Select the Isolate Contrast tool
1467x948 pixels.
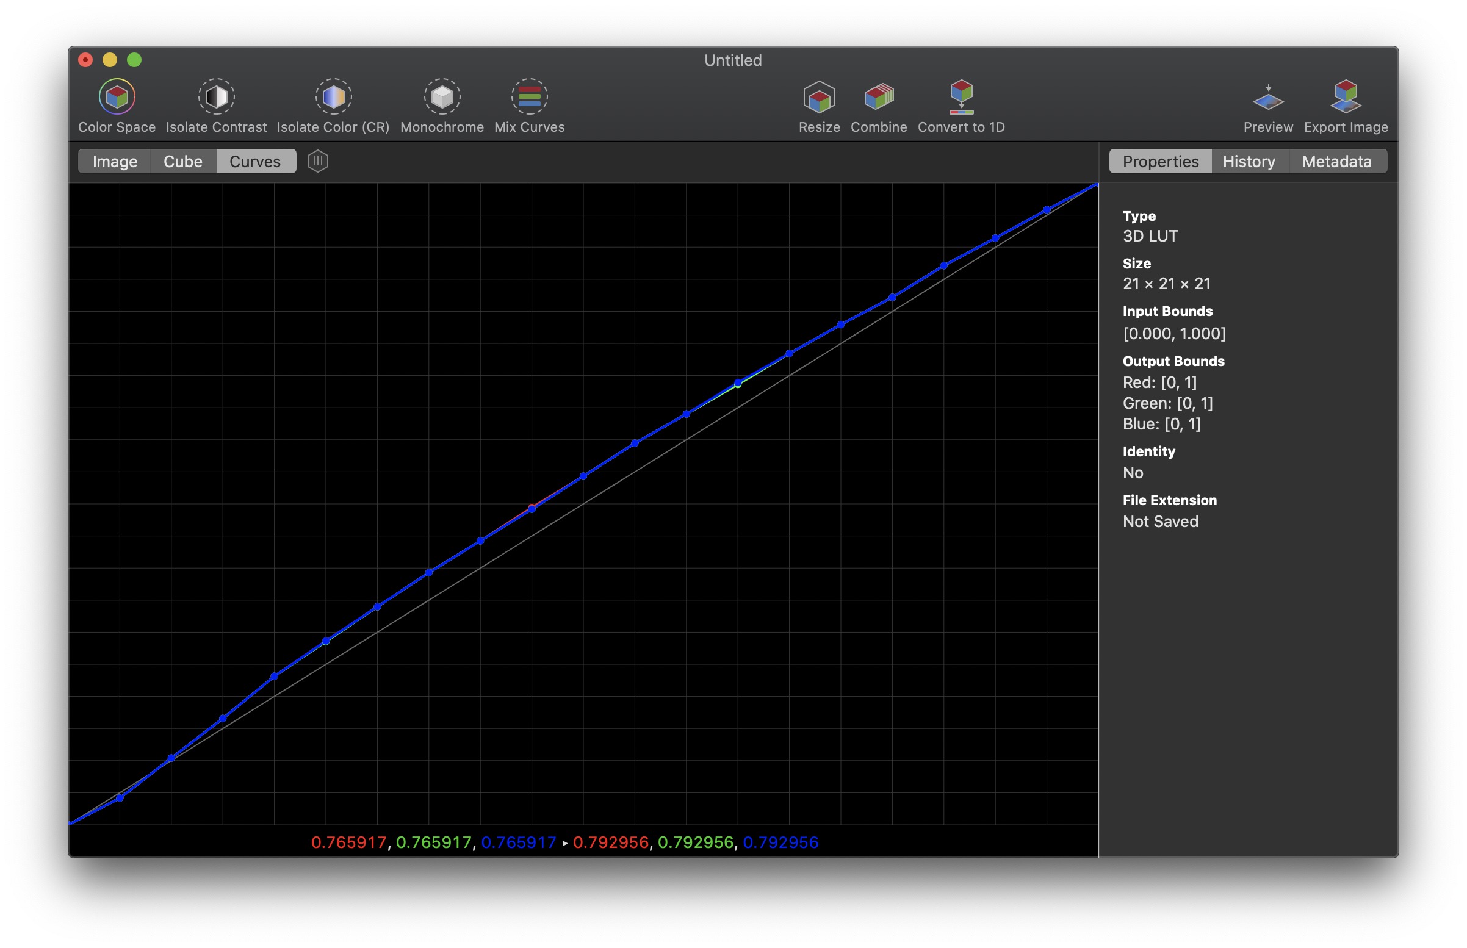tap(216, 106)
